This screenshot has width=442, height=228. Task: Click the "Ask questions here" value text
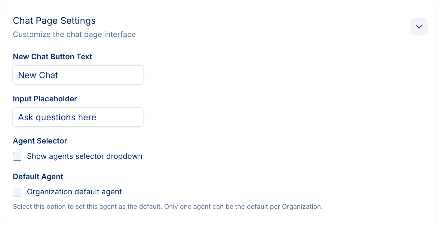coord(57,117)
